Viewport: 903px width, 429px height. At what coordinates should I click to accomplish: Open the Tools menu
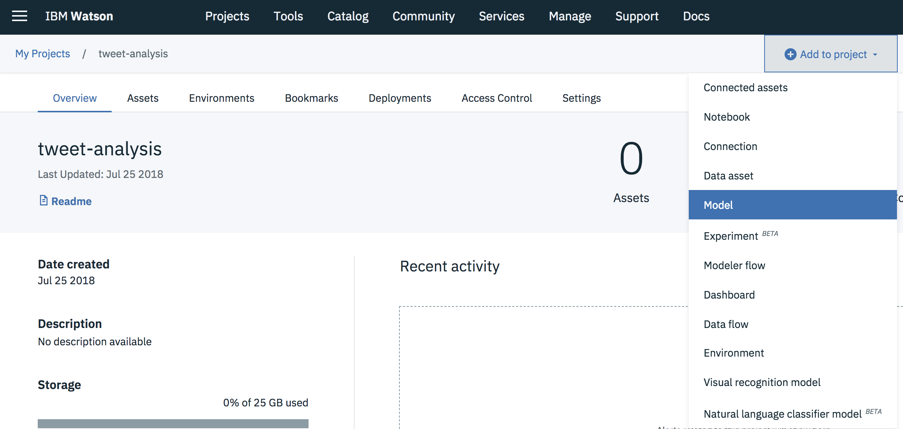click(x=288, y=16)
